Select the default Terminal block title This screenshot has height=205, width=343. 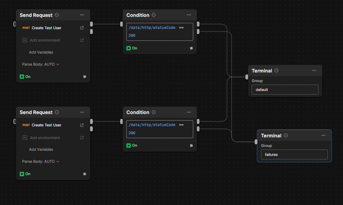pyautogui.click(x=262, y=71)
